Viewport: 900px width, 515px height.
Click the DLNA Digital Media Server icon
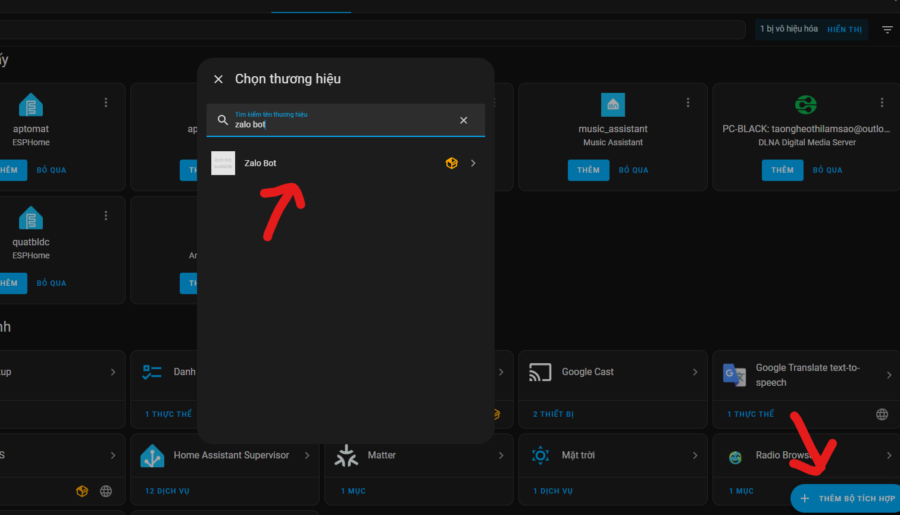[x=806, y=105]
